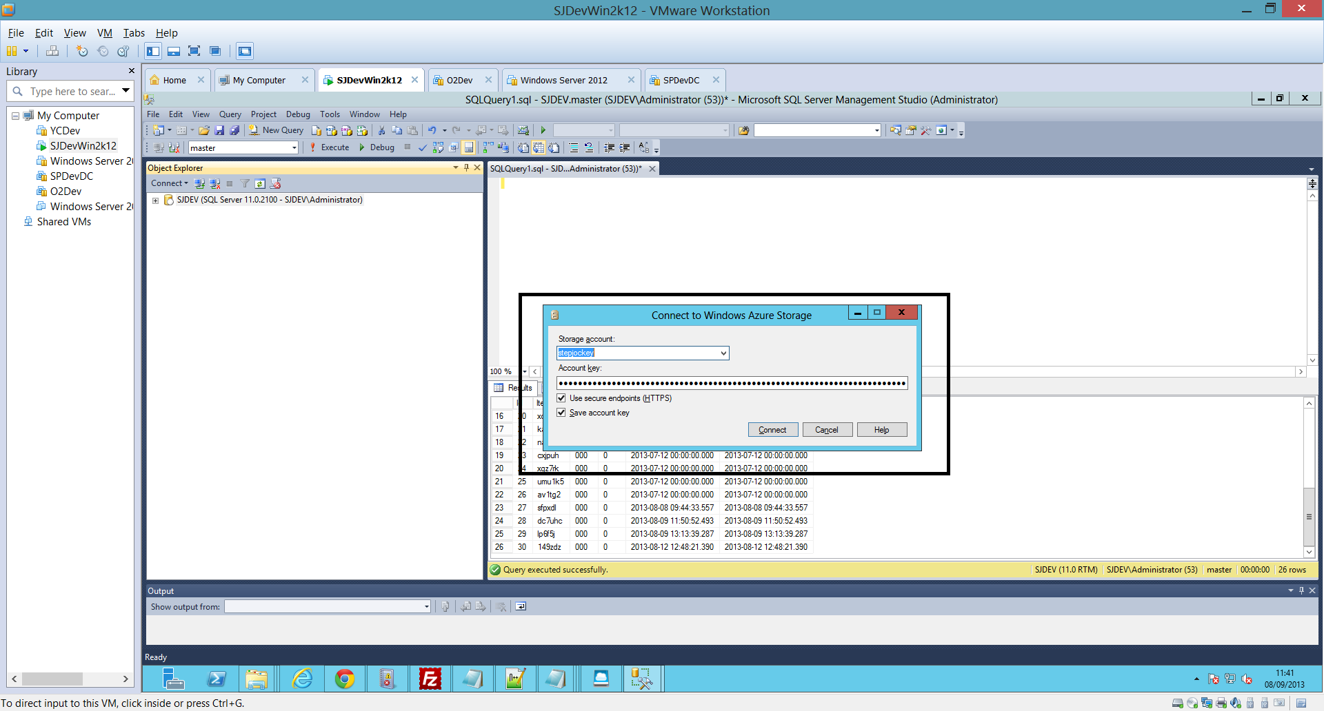Click the Cancel button in Azure dialog
The image size is (1324, 711).
click(827, 430)
